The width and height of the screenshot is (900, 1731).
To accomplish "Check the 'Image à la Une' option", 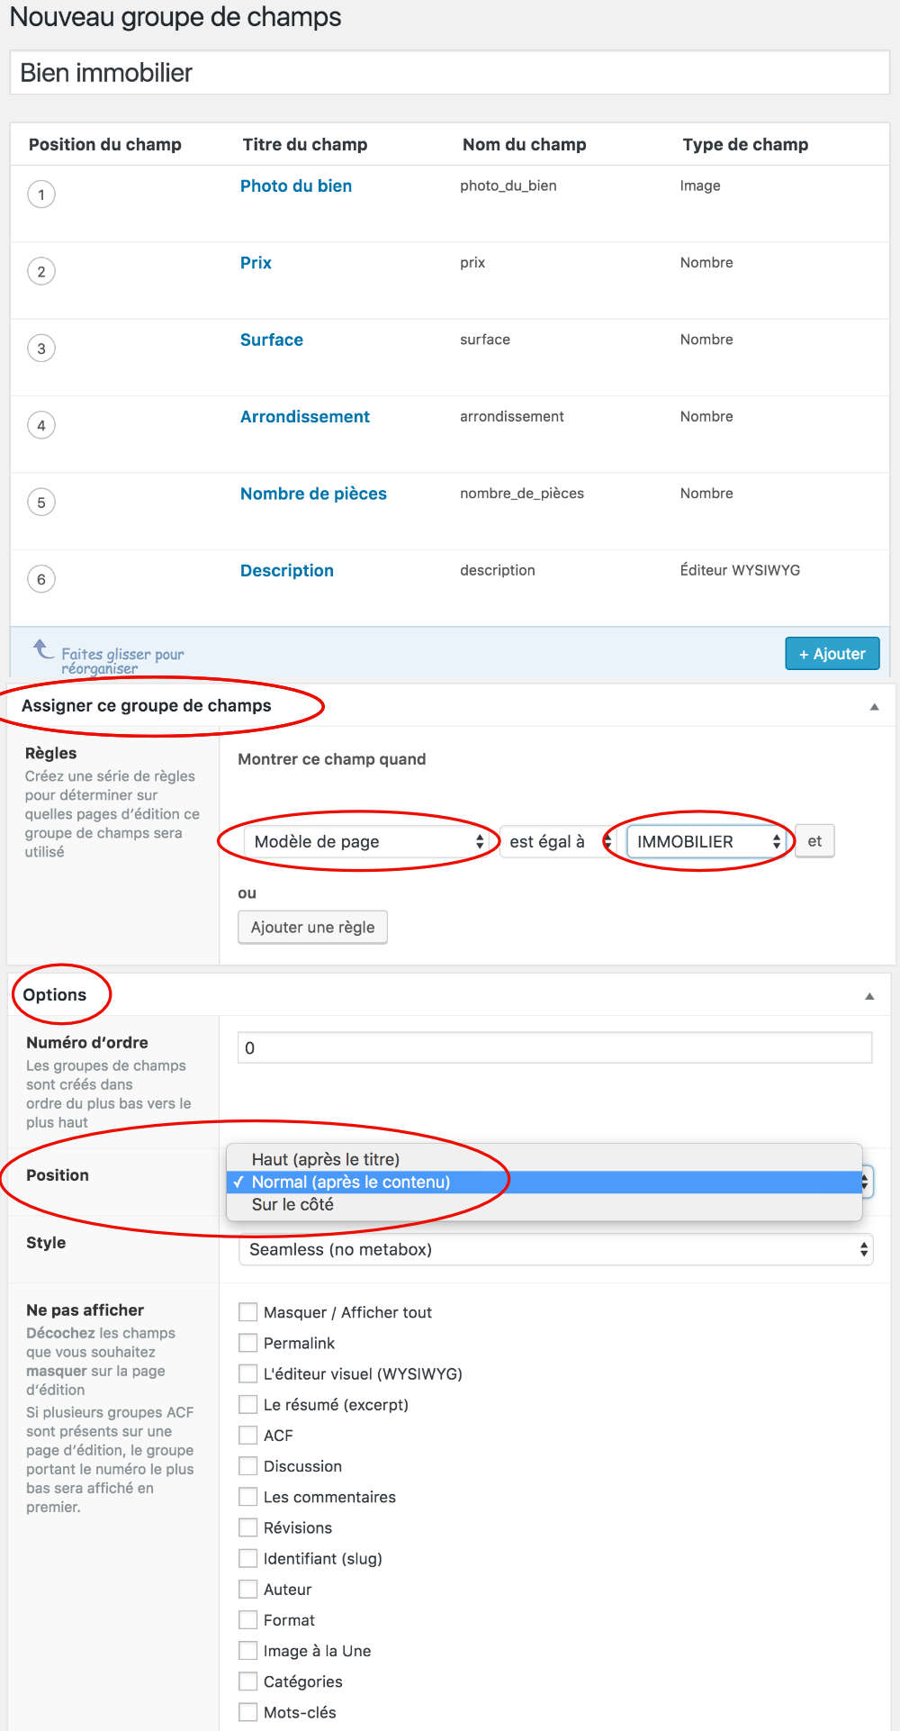I will (x=247, y=1650).
